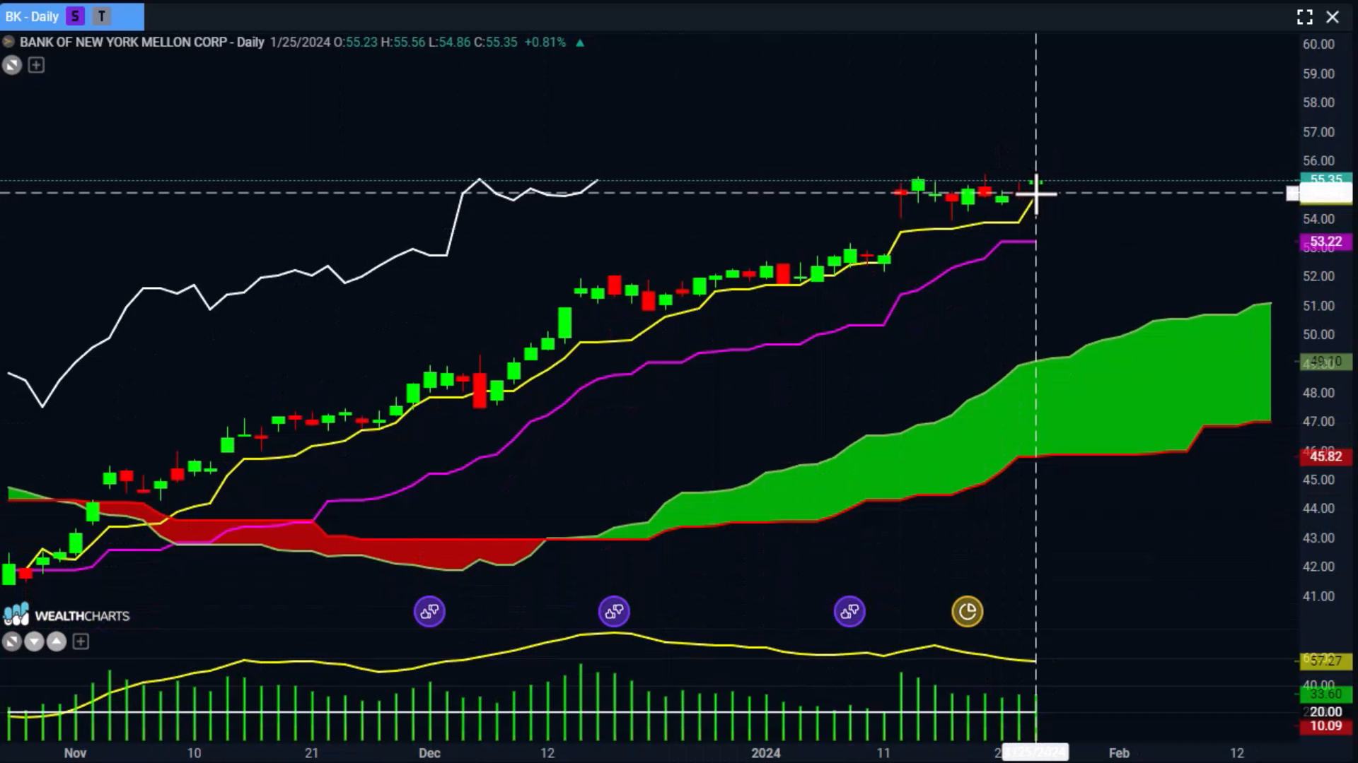
Task: Click the yellow 57.27 volume-pane label
Action: pos(1326,661)
